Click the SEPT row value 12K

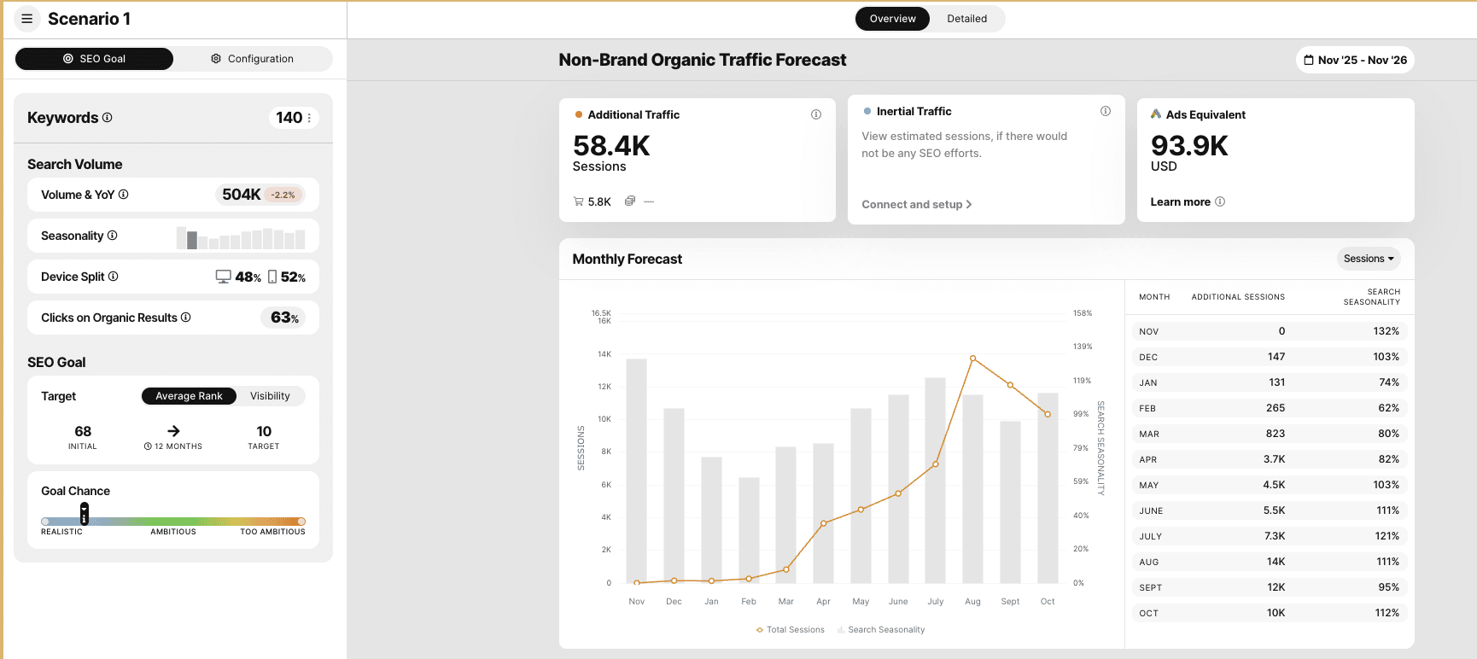point(1276,587)
